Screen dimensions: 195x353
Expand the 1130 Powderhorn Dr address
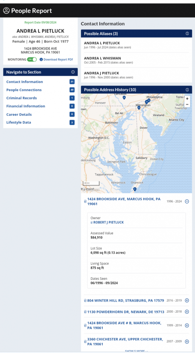(187, 312)
